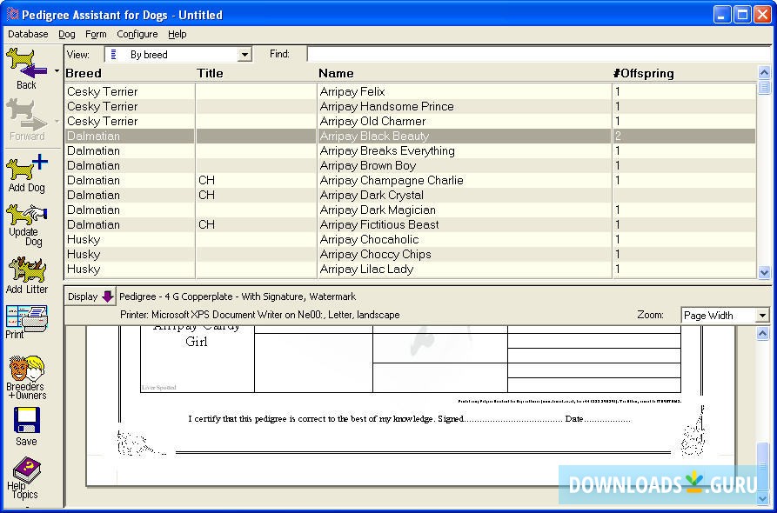The image size is (777, 513).
Task: Open the Database menu
Action: (28, 34)
